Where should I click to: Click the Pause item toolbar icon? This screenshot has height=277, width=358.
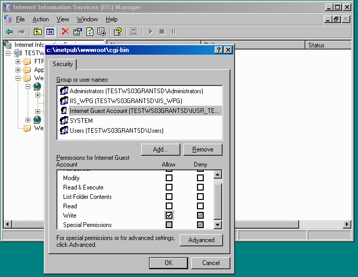174,32
